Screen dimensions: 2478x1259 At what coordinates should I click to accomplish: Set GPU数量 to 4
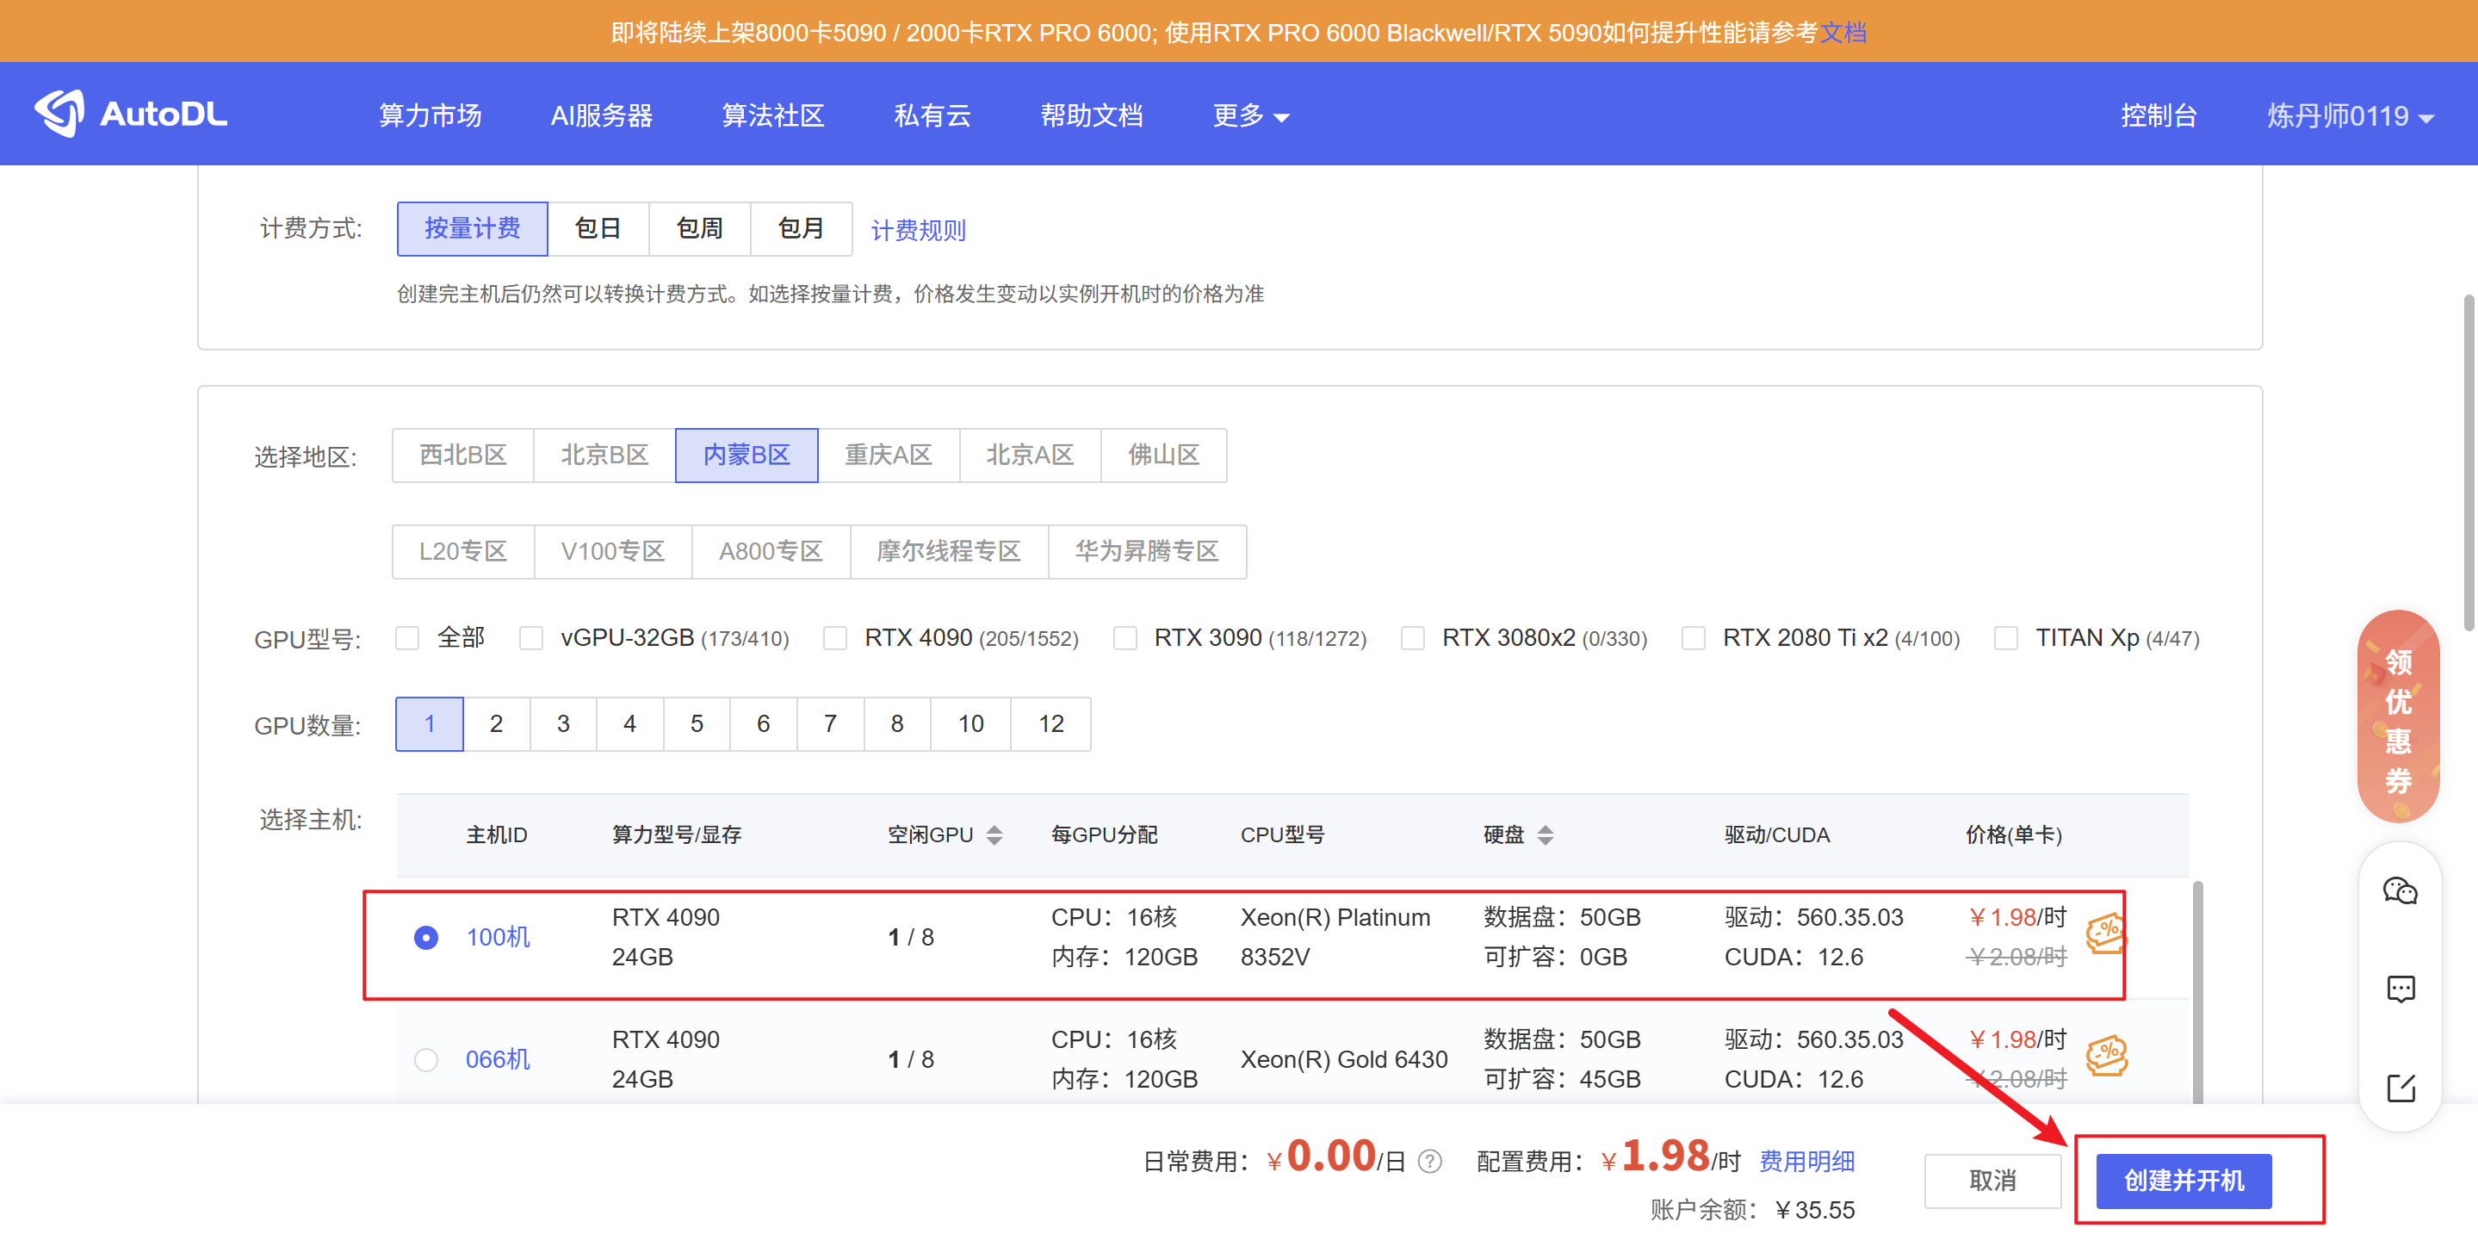[x=630, y=723]
